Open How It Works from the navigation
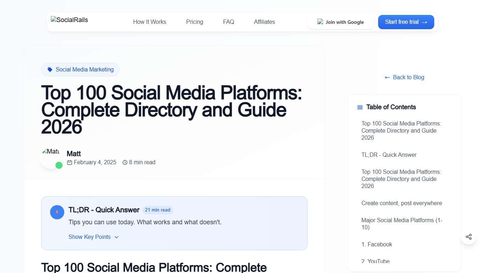 pyautogui.click(x=149, y=22)
